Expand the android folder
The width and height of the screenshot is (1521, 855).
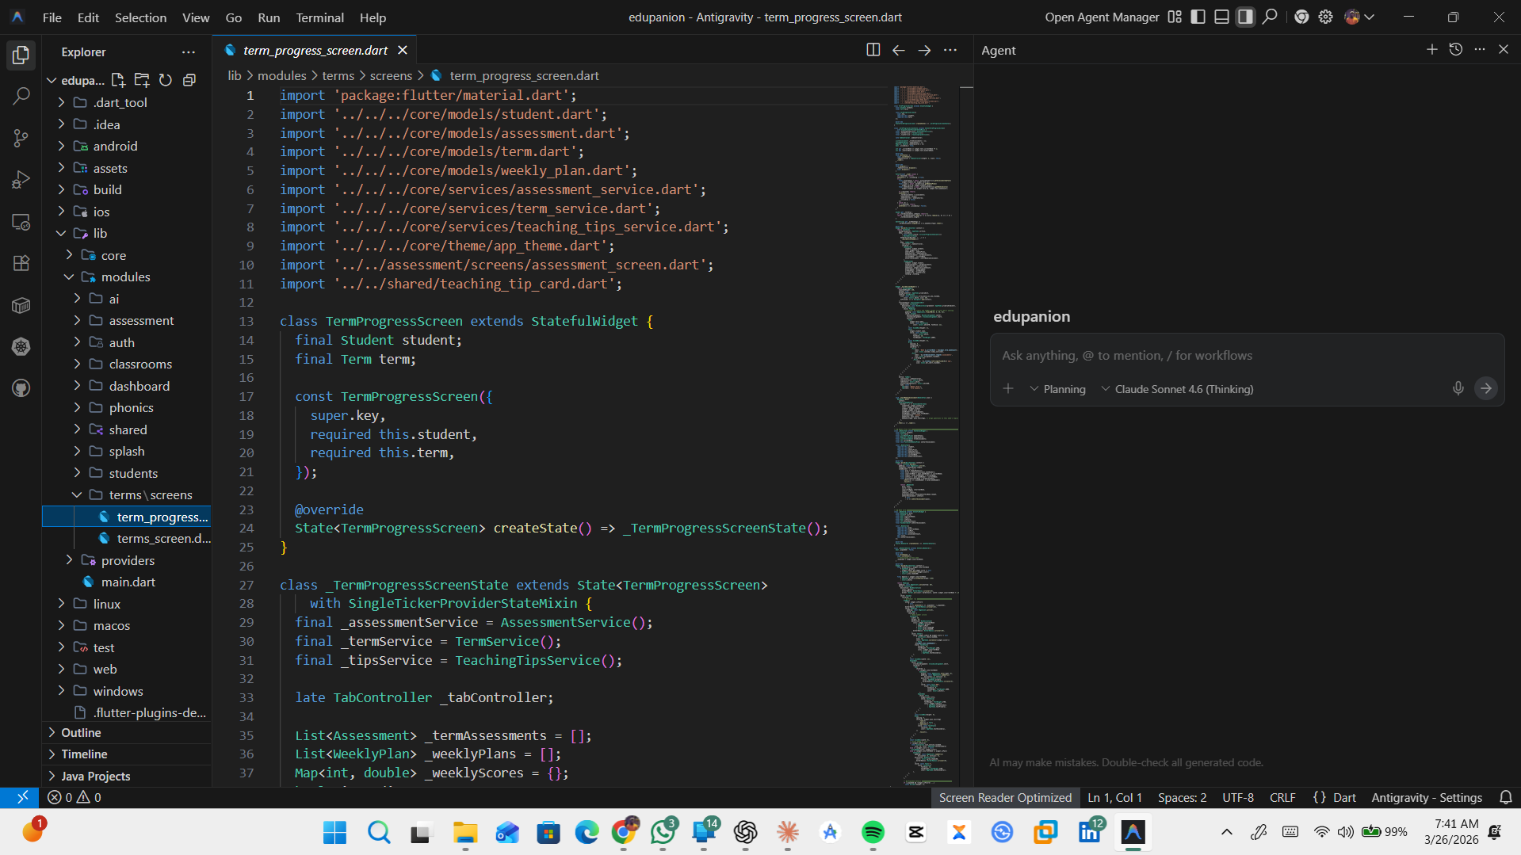pyautogui.click(x=115, y=146)
